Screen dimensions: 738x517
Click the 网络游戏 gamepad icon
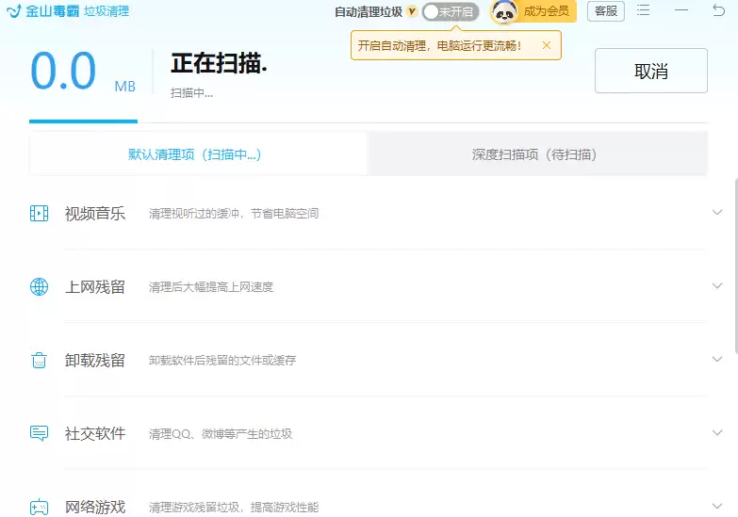(x=39, y=507)
